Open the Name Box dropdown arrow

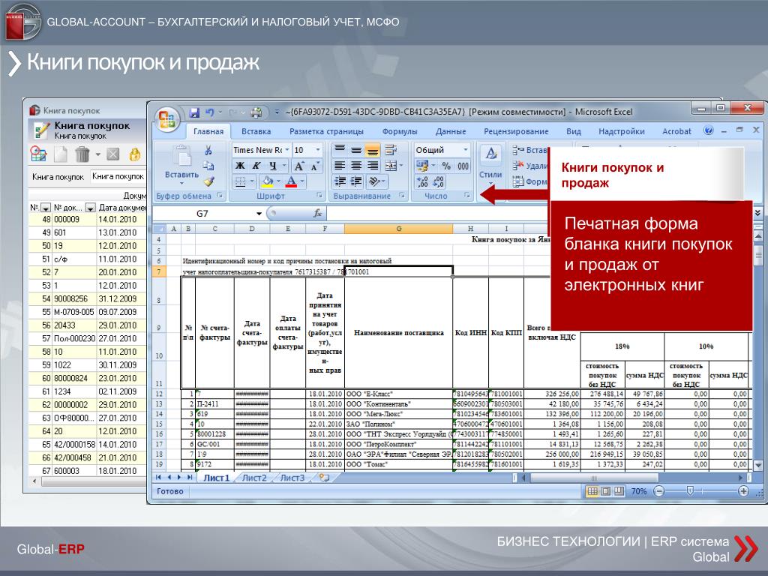(259, 214)
